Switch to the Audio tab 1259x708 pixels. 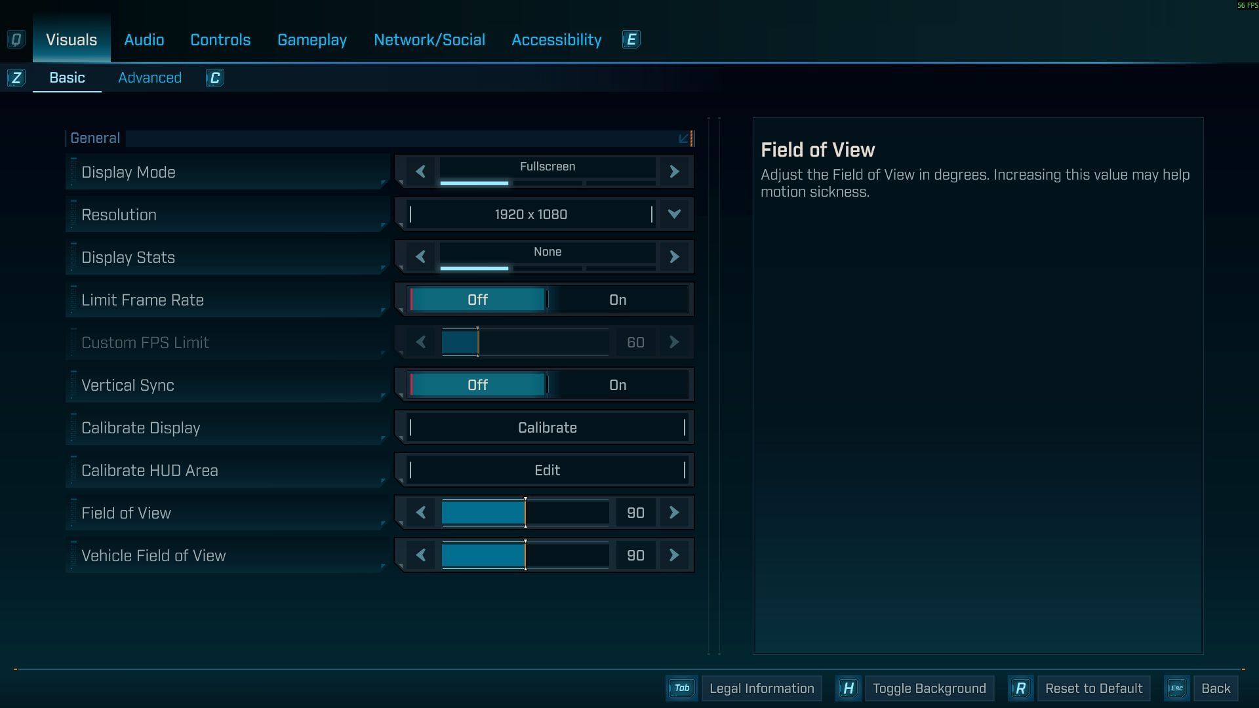[x=144, y=40]
